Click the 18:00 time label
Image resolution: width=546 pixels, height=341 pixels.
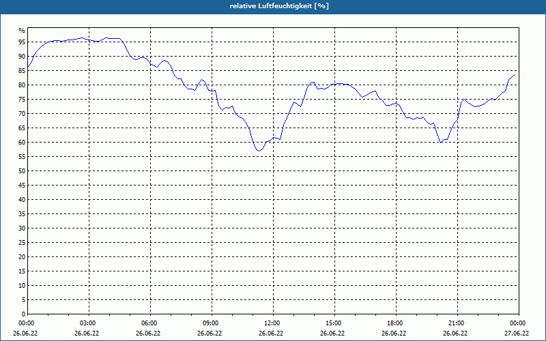click(x=396, y=323)
